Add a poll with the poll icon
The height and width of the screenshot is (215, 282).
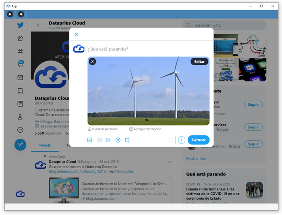pos(108,140)
